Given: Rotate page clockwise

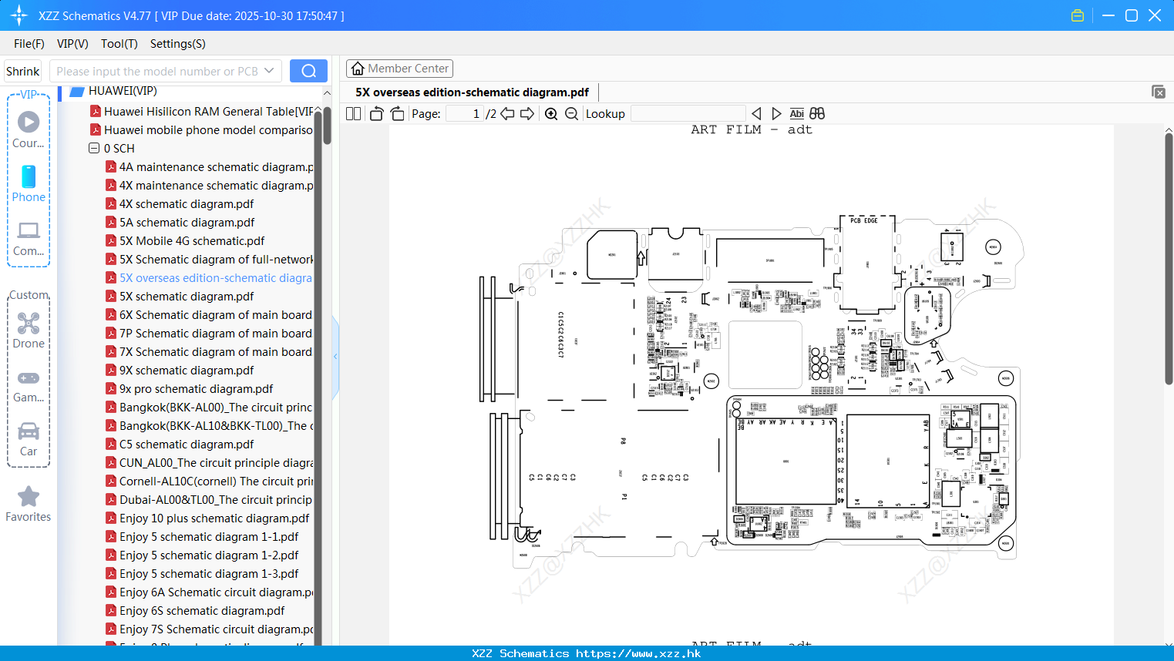Looking at the screenshot, I should pos(398,113).
